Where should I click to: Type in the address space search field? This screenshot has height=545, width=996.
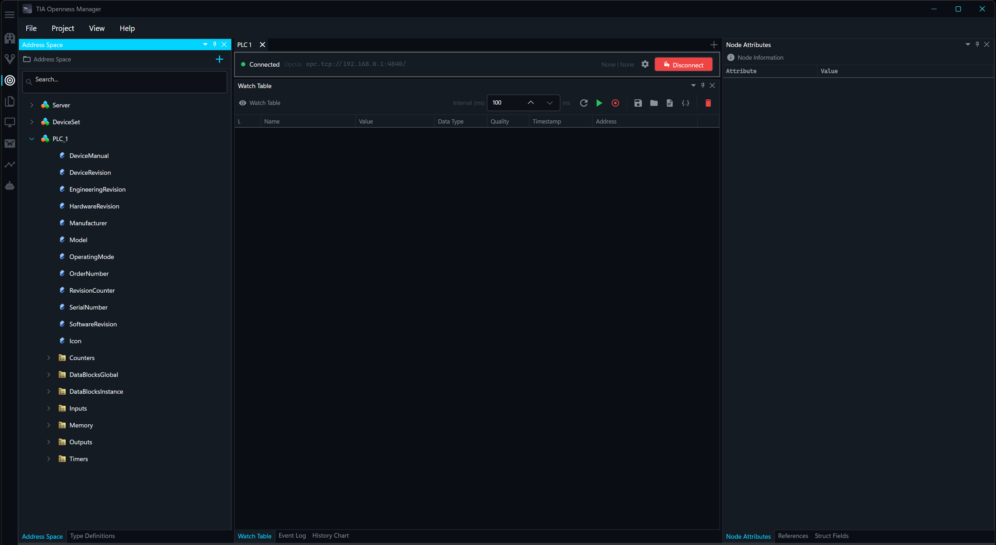pyautogui.click(x=124, y=81)
